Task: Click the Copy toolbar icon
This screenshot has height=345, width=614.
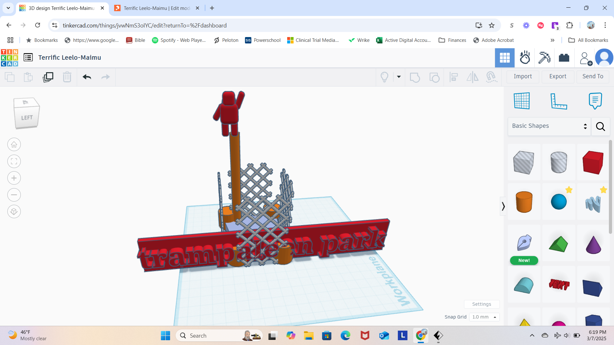Action: point(10,77)
